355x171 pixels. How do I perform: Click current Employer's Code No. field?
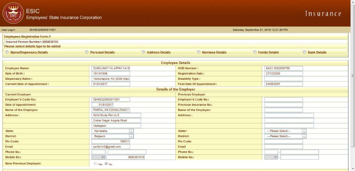click(111, 99)
